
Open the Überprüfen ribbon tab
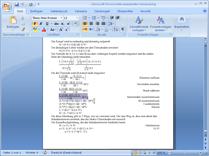[x=125, y=11]
